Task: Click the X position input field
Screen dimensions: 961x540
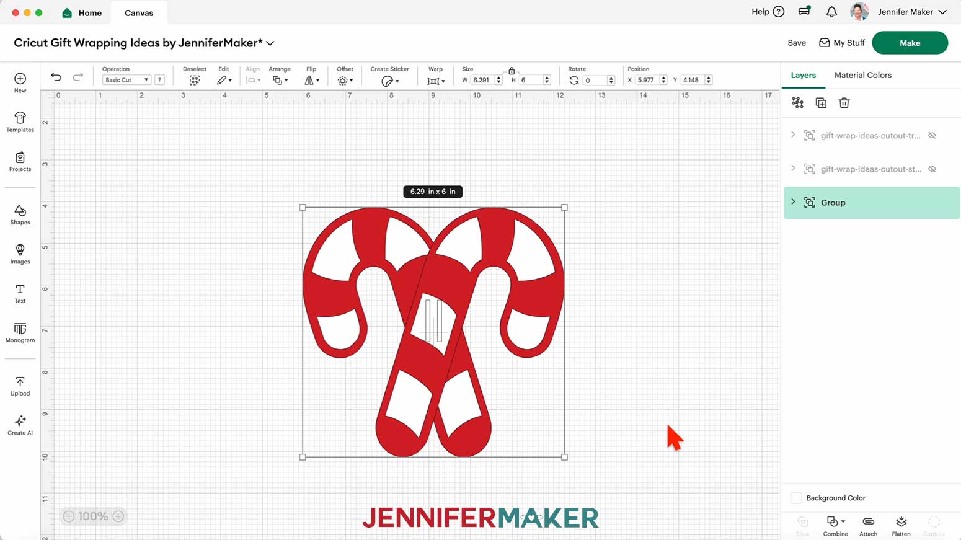Action: coord(647,80)
